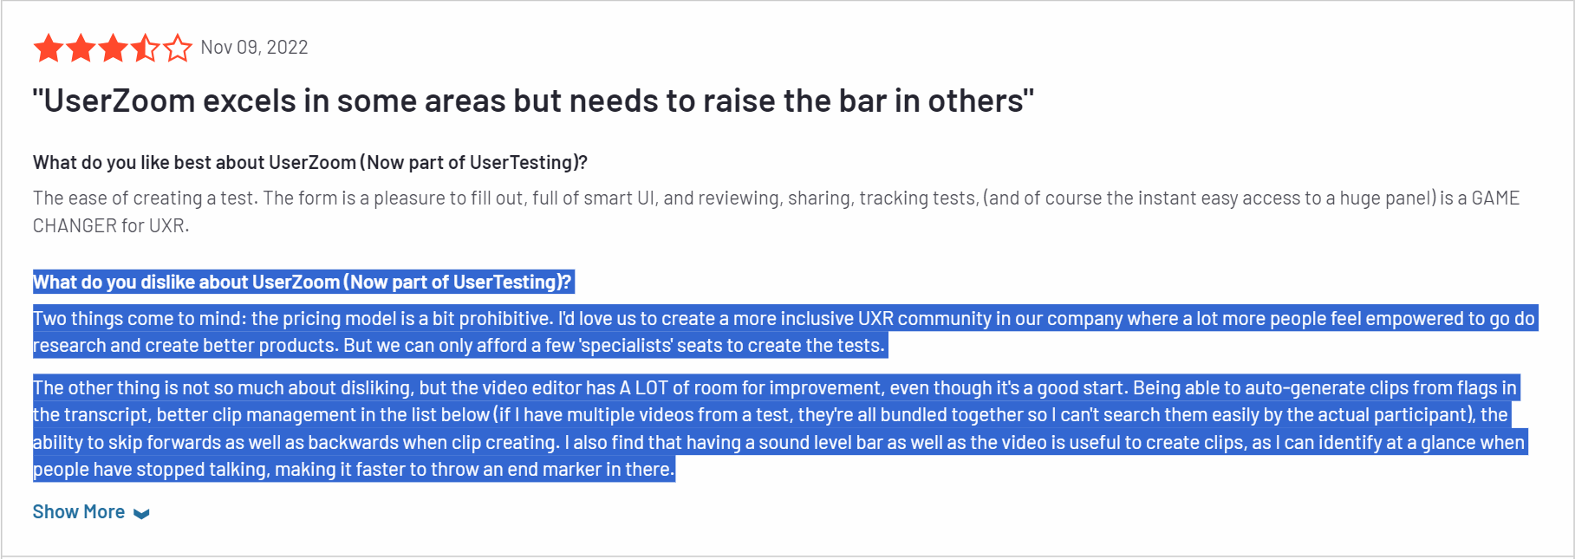Expand the review with Show More
The height and width of the screenshot is (559, 1575).
pyautogui.click(x=79, y=512)
